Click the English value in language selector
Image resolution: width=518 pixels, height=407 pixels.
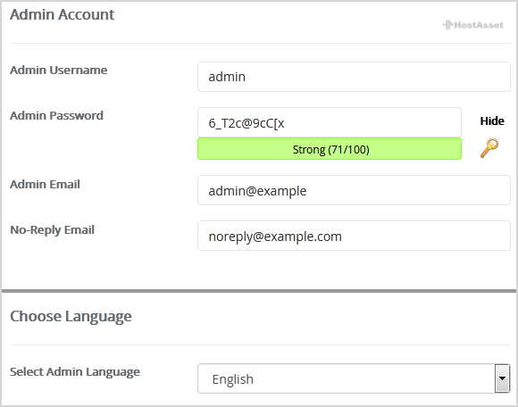[x=232, y=379]
